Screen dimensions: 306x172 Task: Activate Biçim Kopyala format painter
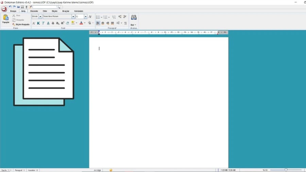[21, 24]
